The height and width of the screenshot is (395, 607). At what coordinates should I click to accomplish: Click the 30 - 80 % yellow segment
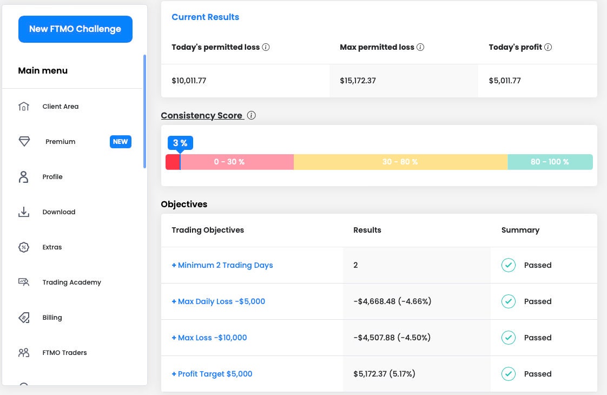pyautogui.click(x=401, y=162)
